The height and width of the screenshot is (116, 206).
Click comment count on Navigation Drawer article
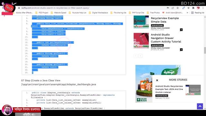(x=181, y=50)
